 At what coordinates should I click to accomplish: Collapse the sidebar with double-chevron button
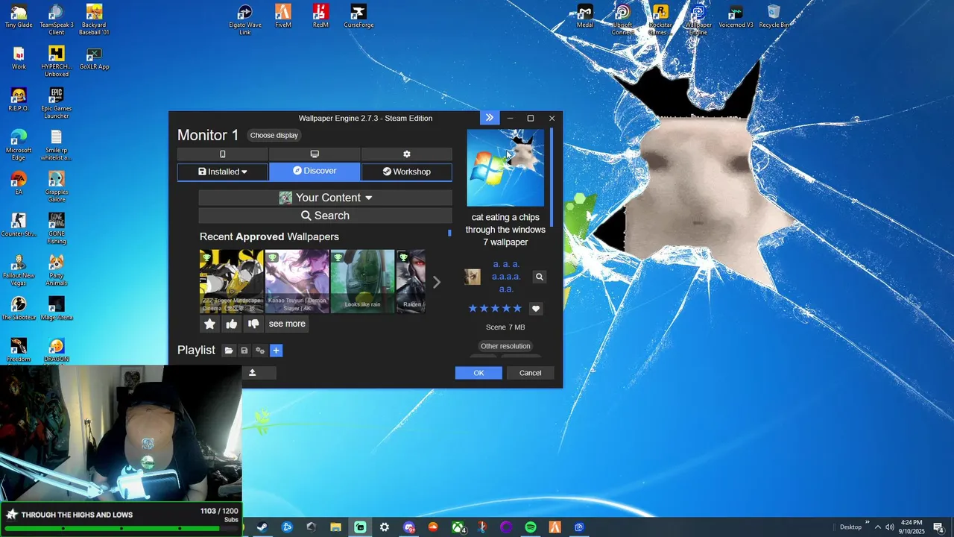(489, 118)
